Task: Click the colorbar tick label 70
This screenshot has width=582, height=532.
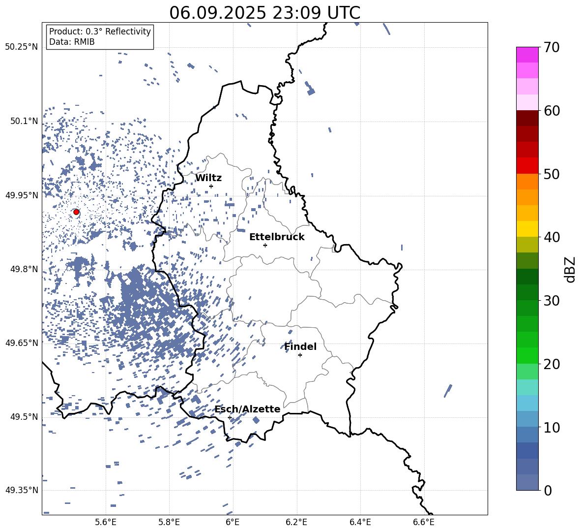Action: (552, 47)
